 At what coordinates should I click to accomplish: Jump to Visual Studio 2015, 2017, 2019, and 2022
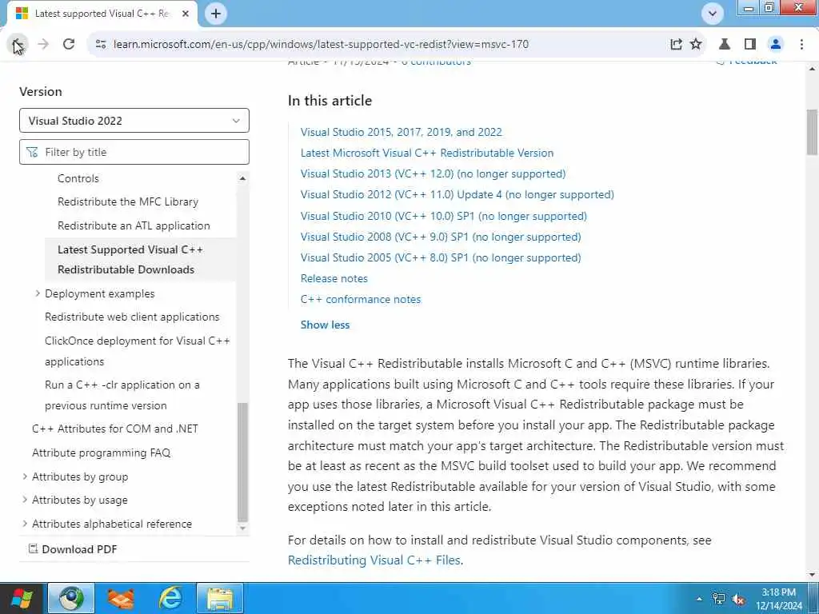(402, 132)
